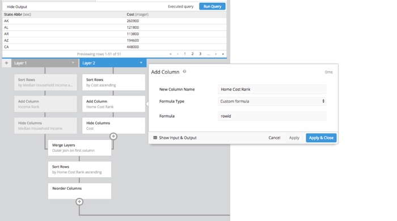Click the add layer plus icon

click(x=7, y=63)
